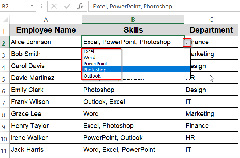The height and width of the screenshot is (158, 240).
Task: Select column C header
Action: (x=211, y=20)
